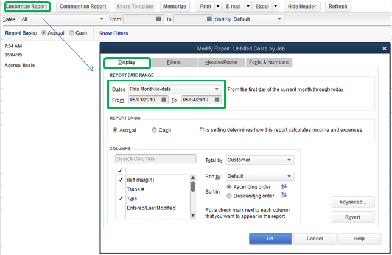
Task: Confirm changes with the OK button
Action: point(270,239)
